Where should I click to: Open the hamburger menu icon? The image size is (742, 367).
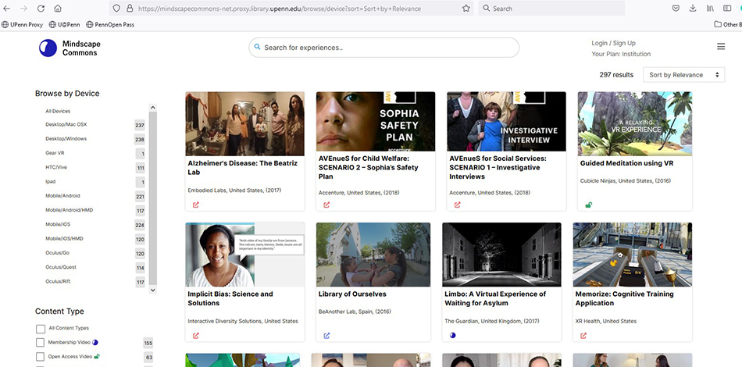[x=721, y=46]
